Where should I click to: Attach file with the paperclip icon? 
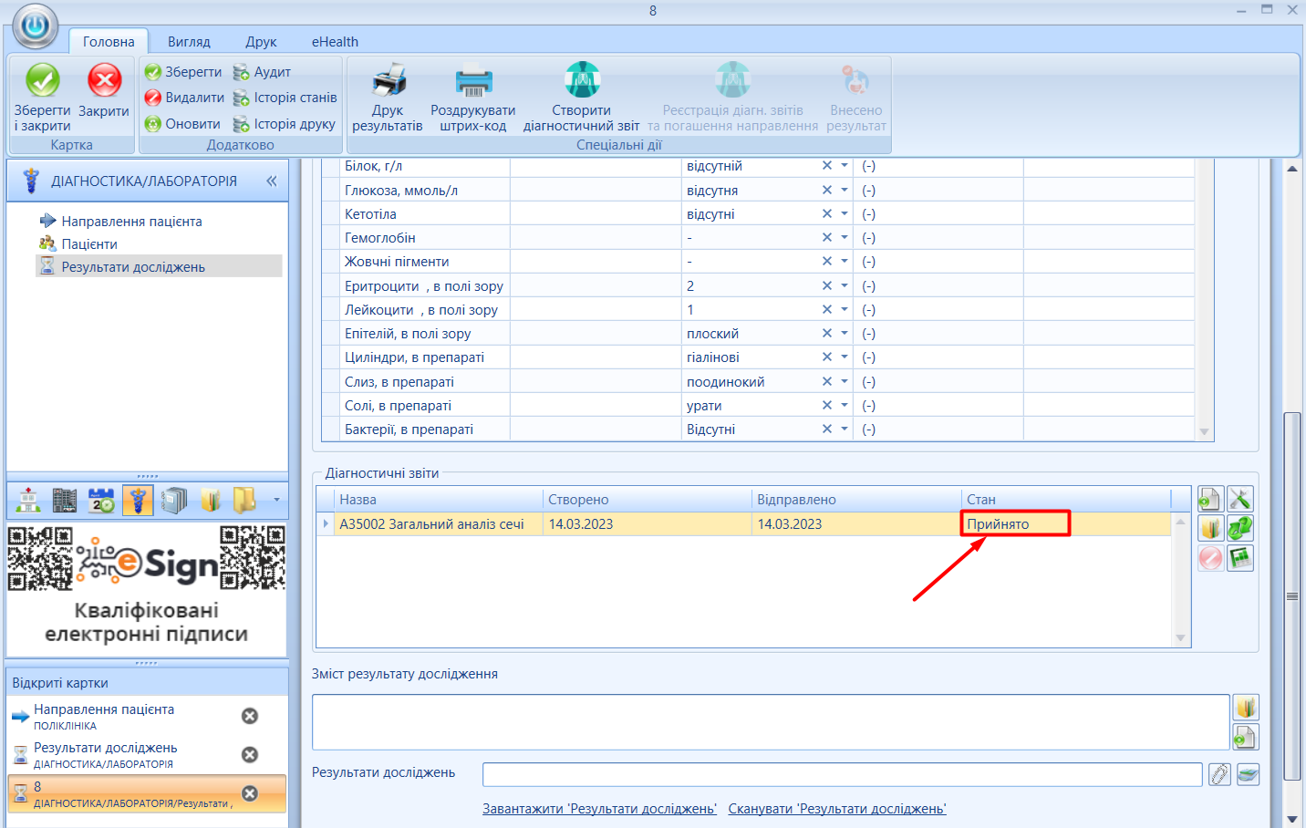click(x=1219, y=775)
